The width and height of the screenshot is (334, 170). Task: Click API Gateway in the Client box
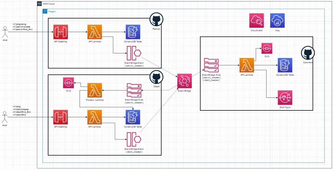pyautogui.click(x=61, y=117)
